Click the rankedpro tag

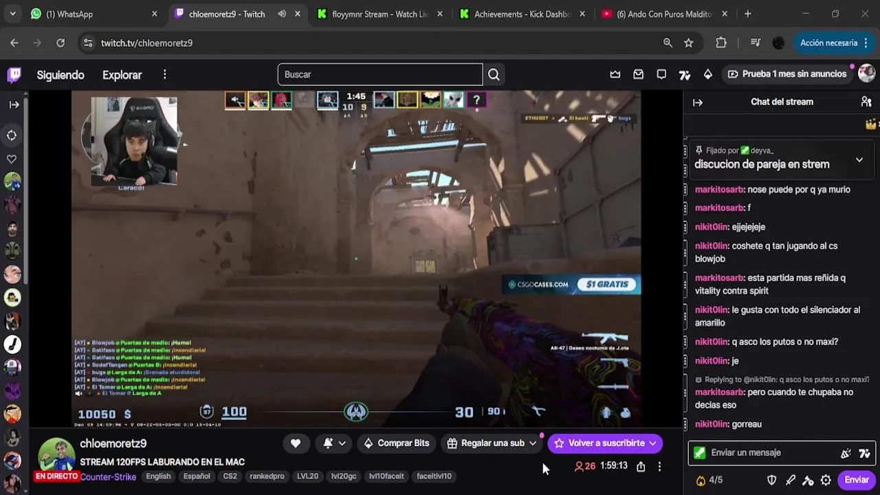click(x=267, y=476)
